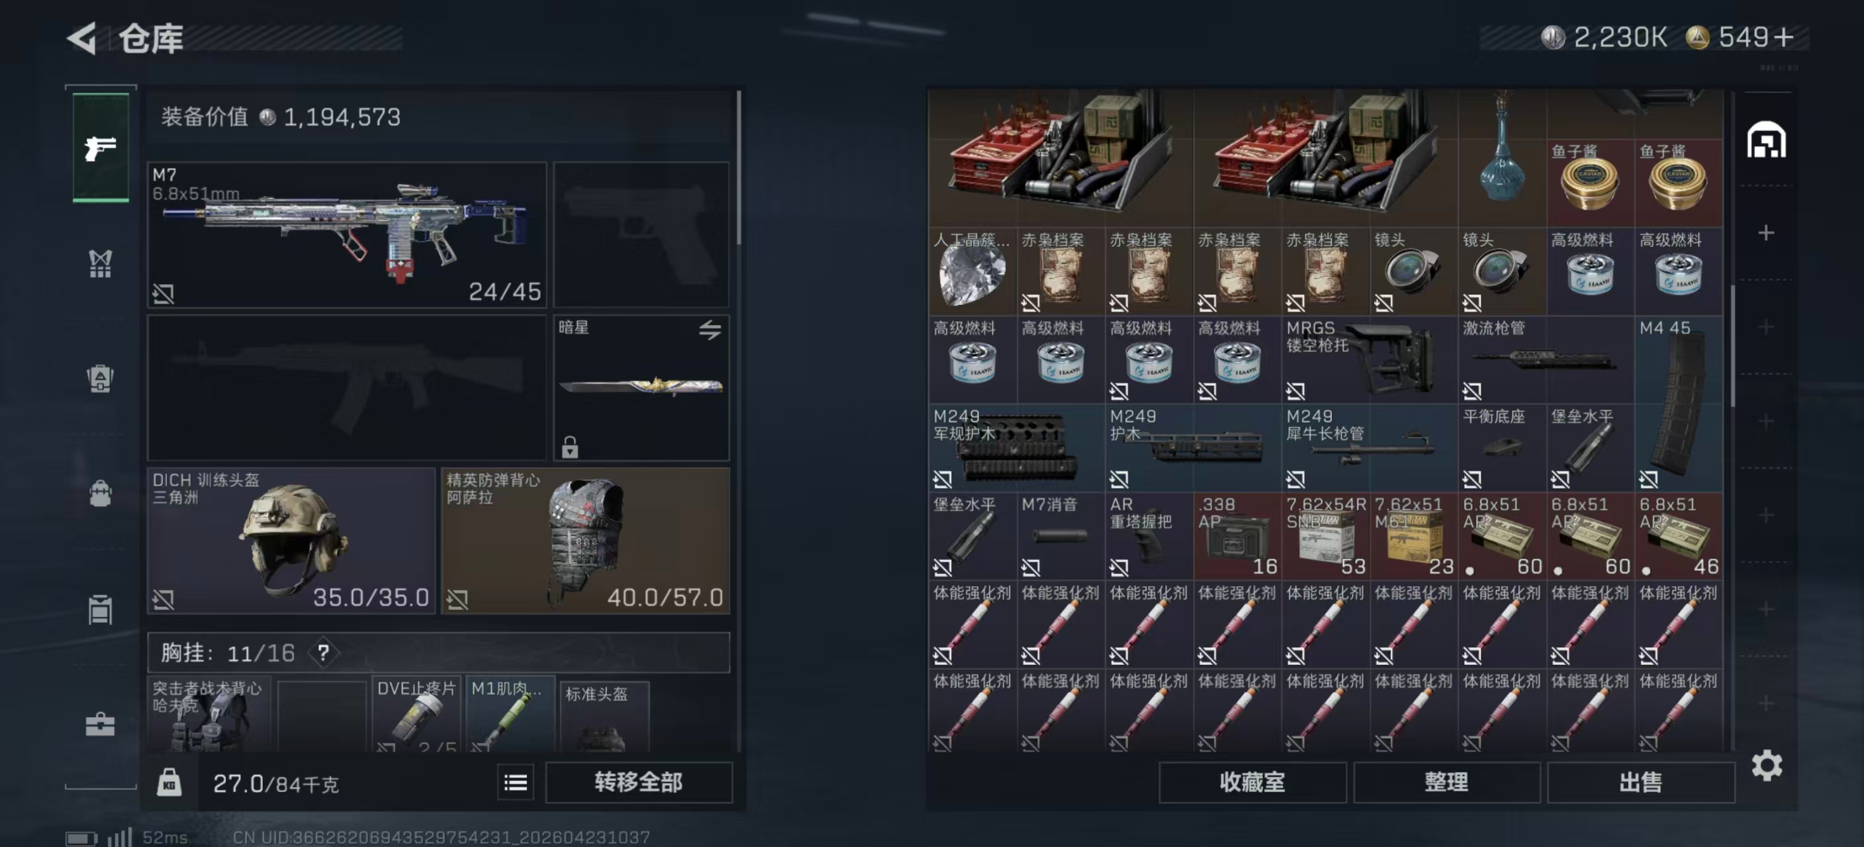Click the 出售 sell button
Screen dimensions: 1864x847
[1640, 782]
